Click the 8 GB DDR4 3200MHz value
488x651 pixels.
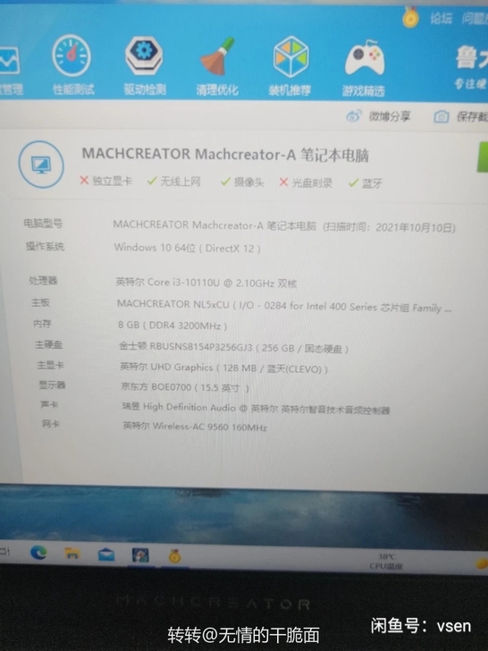(172, 325)
